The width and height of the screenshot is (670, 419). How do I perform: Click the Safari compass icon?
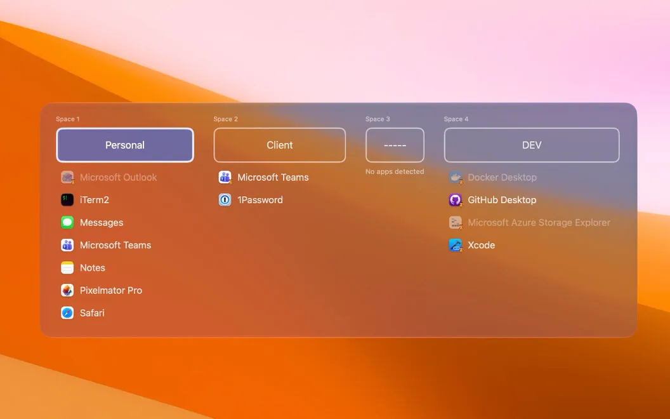[67, 313]
